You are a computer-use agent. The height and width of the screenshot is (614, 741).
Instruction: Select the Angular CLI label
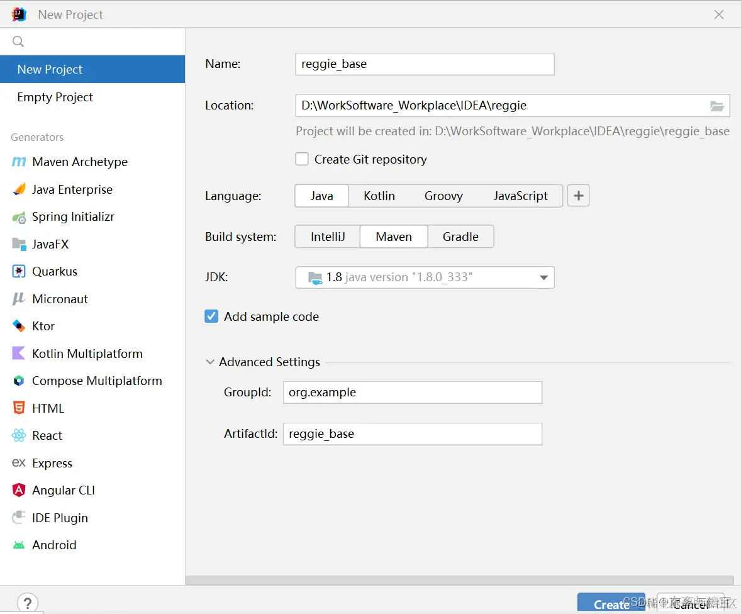[x=64, y=491]
